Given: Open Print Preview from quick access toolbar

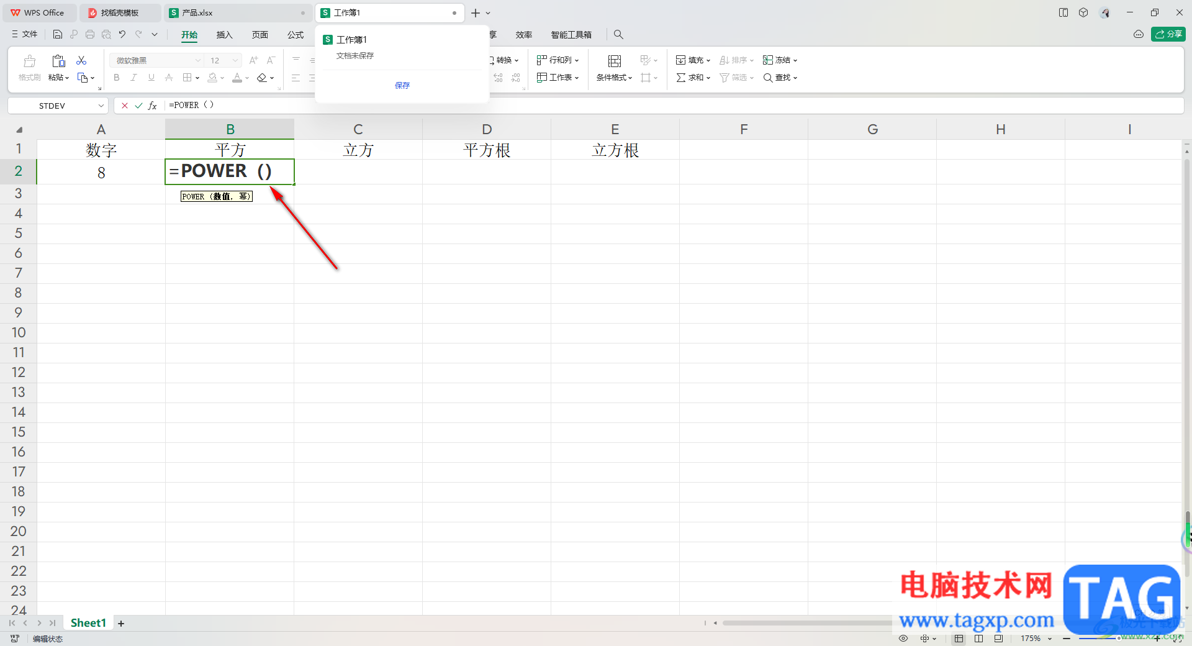Looking at the screenshot, I should (x=106, y=35).
